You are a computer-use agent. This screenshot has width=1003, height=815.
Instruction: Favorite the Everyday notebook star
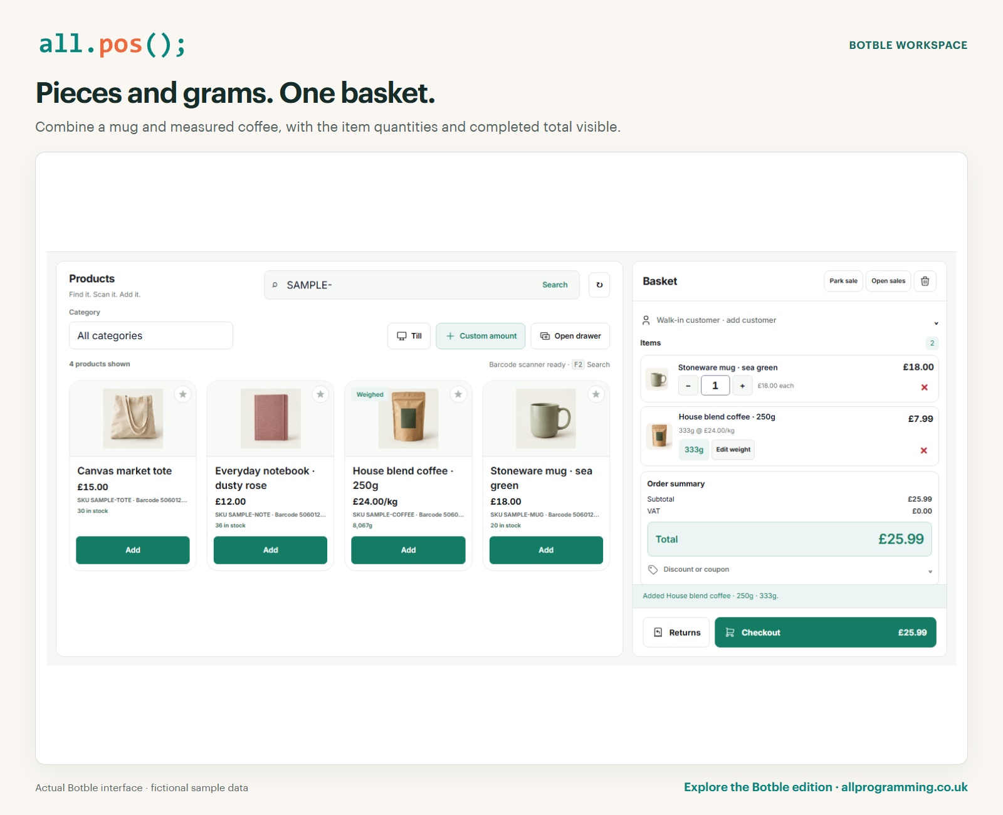[x=320, y=394]
